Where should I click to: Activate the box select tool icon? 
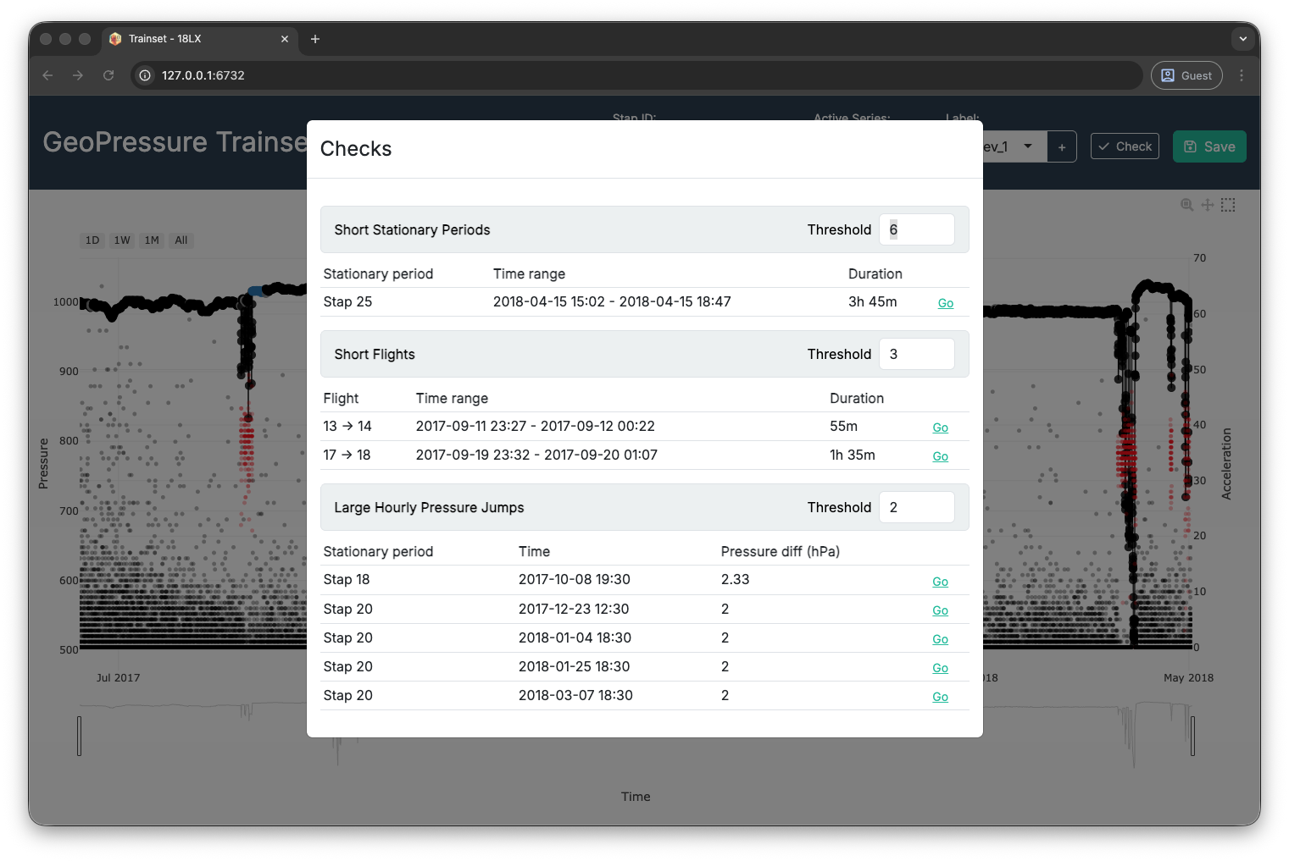pyautogui.click(x=1228, y=205)
